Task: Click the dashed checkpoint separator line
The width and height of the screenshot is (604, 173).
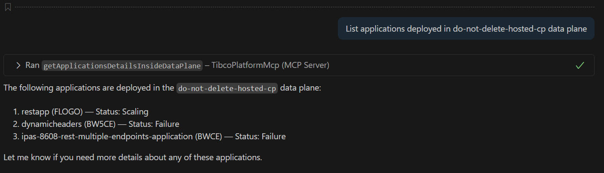Action: (x=300, y=7)
